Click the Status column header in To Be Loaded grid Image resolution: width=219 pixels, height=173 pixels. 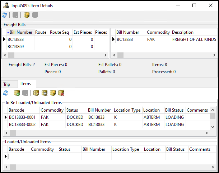pyautogui.click(x=72, y=110)
